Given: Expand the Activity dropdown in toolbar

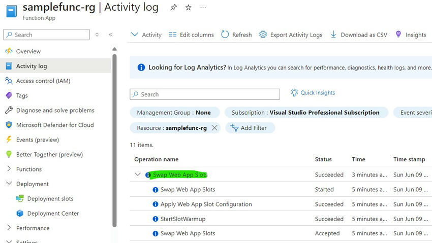Looking at the screenshot, I should point(146,34).
